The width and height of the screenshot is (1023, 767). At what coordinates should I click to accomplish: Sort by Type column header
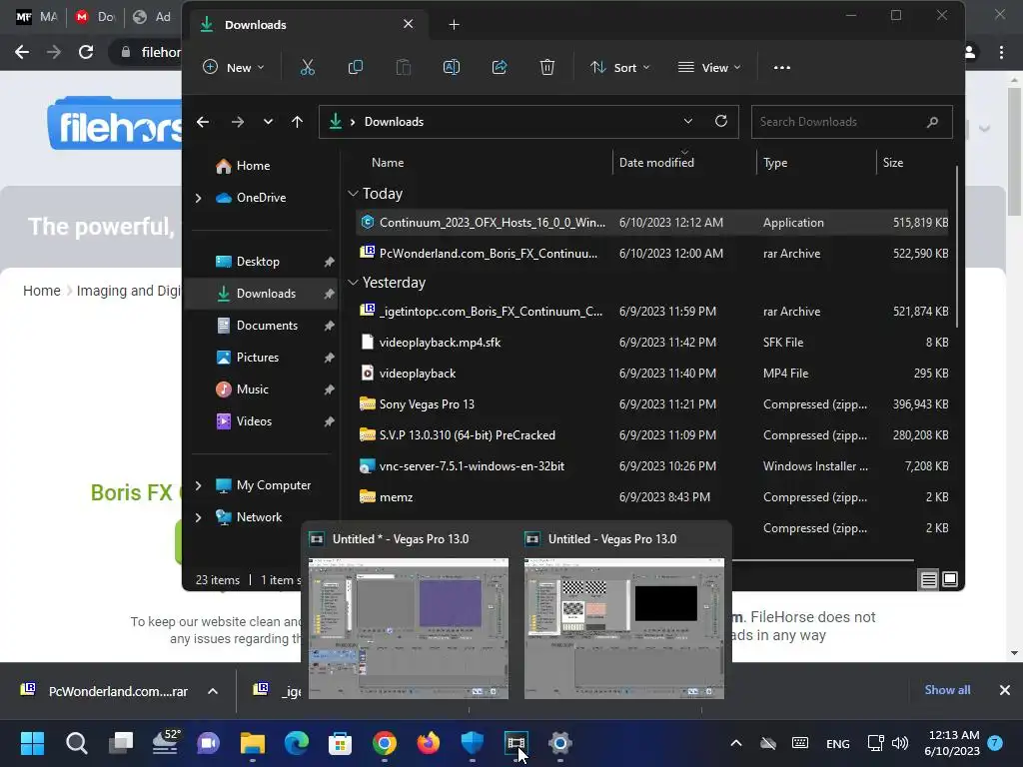[x=775, y=163]
